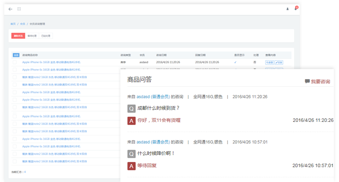
Task: Switch to the 已经处理 filter tab
Action: pos(45,36)
